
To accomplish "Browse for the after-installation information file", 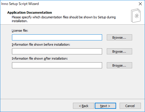I will pos(119,65).
